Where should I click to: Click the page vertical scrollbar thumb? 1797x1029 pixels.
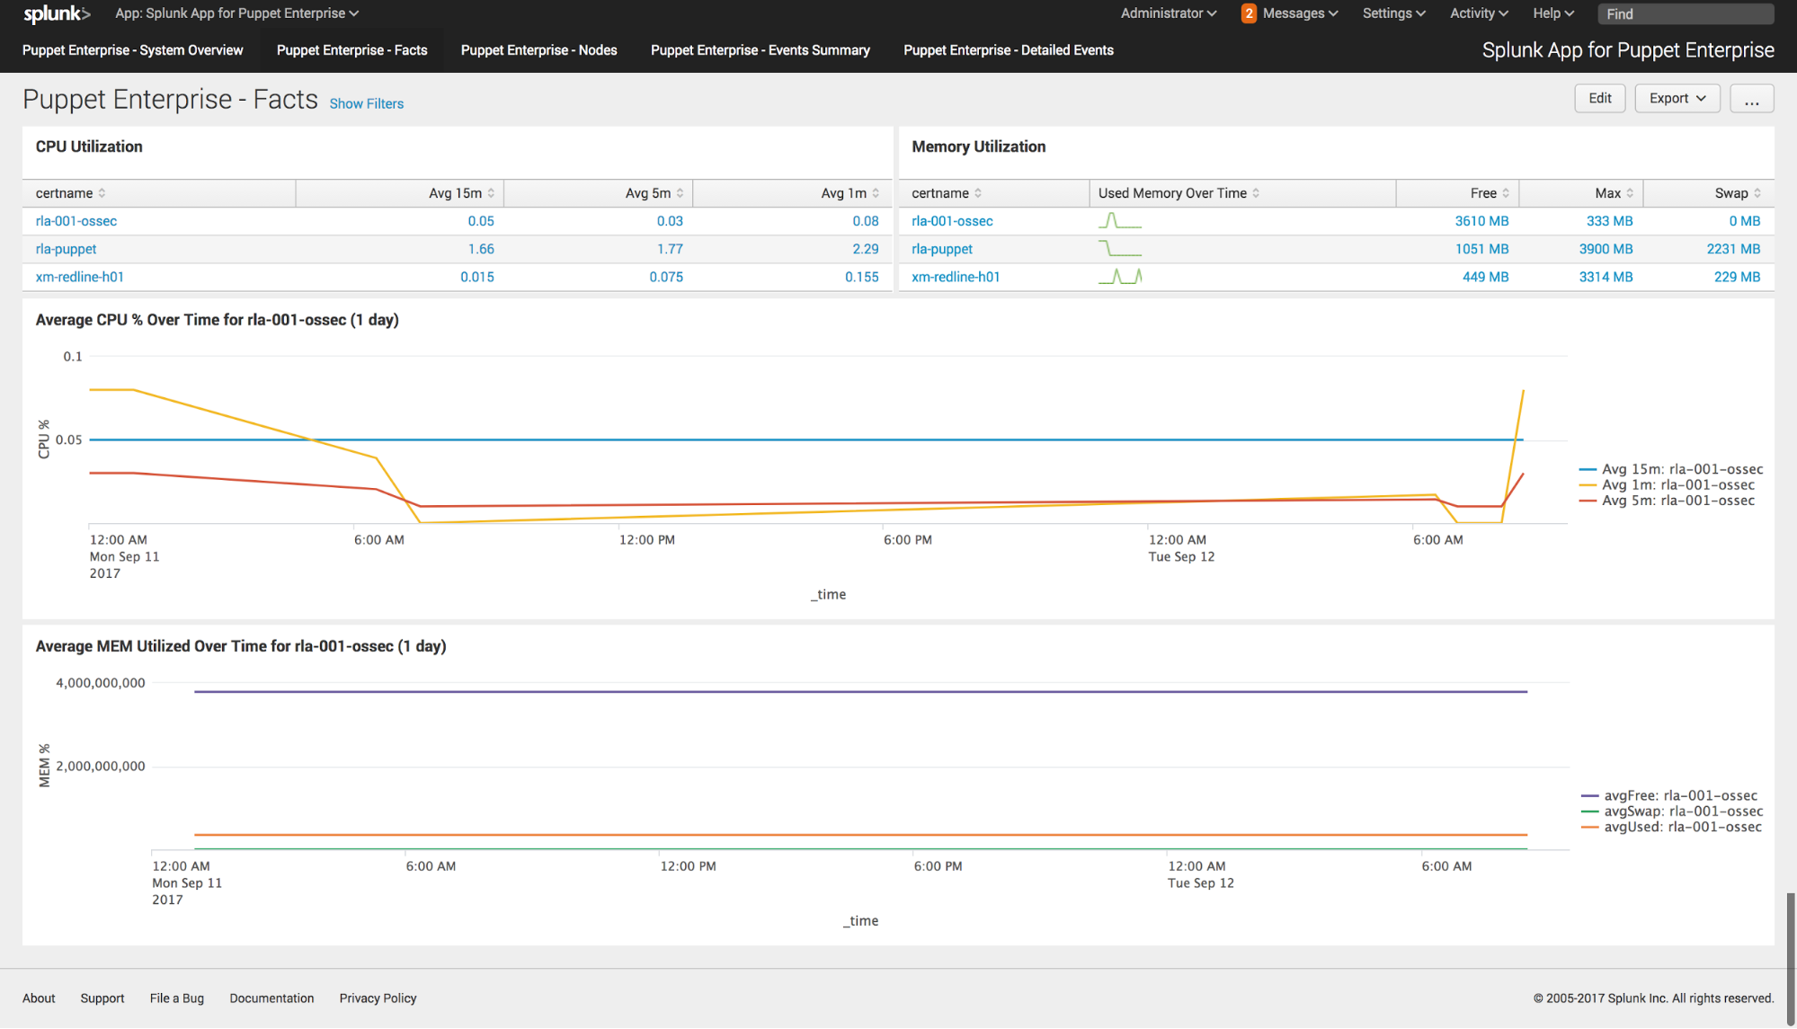pyautogui.click(x=1791, y=959)
